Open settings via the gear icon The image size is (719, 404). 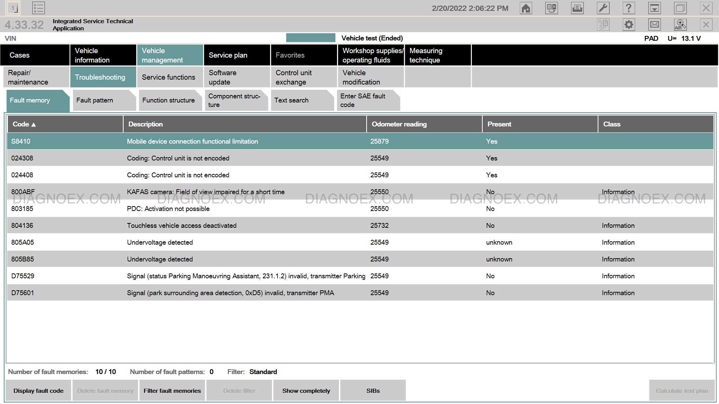(x=629, y=25)
